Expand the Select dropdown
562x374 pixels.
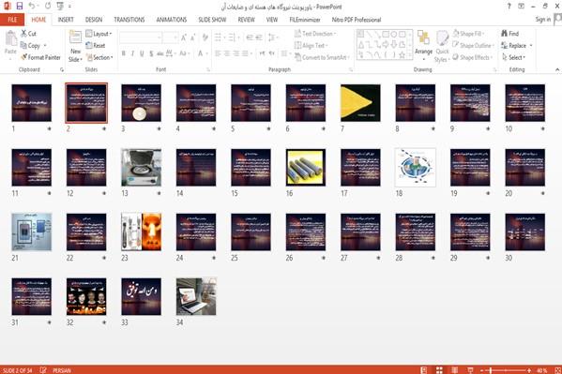point(513,57)
